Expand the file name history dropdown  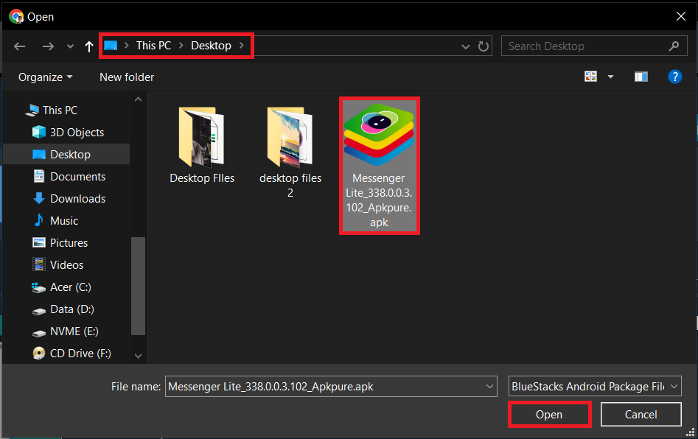(x=489, y=386)
